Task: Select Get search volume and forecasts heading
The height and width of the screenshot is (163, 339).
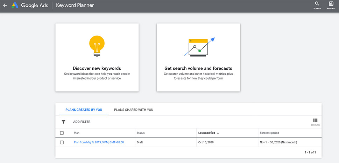Action: pyautogui.click(x=198, y=68)
